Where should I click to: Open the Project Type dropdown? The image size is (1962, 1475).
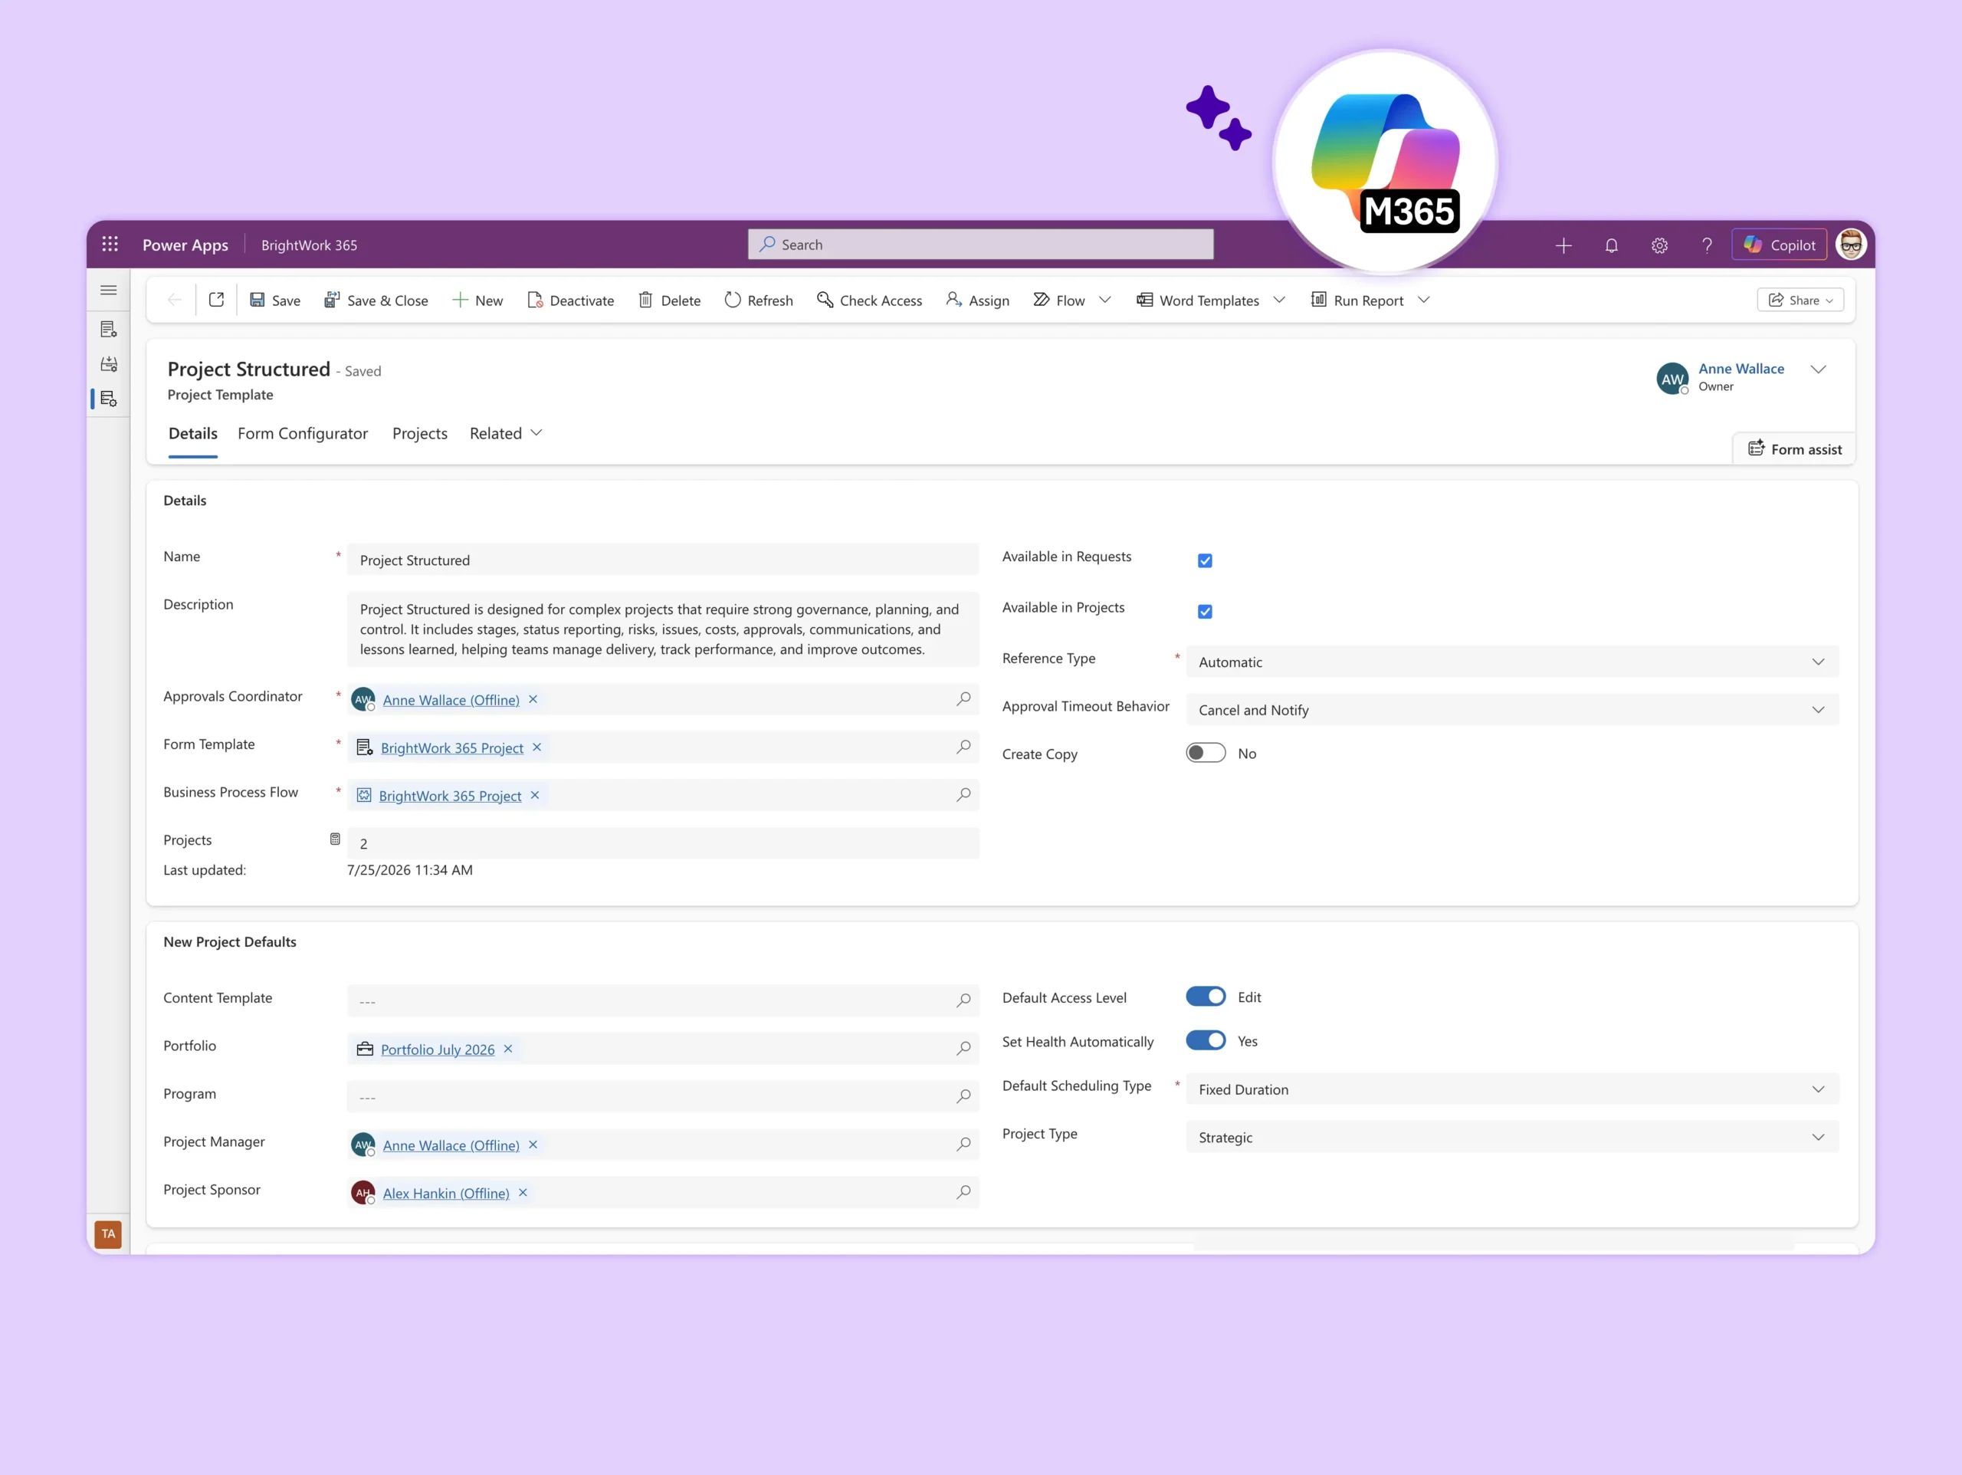pyautogui.click(x=1512, y=1138)
